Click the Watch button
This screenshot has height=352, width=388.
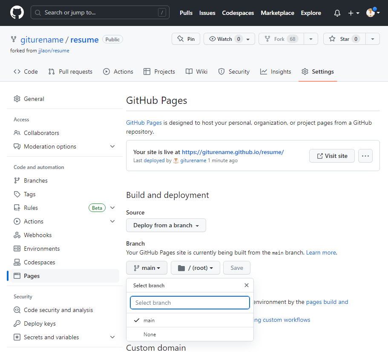pyautogui.click(x=229, y=39)
